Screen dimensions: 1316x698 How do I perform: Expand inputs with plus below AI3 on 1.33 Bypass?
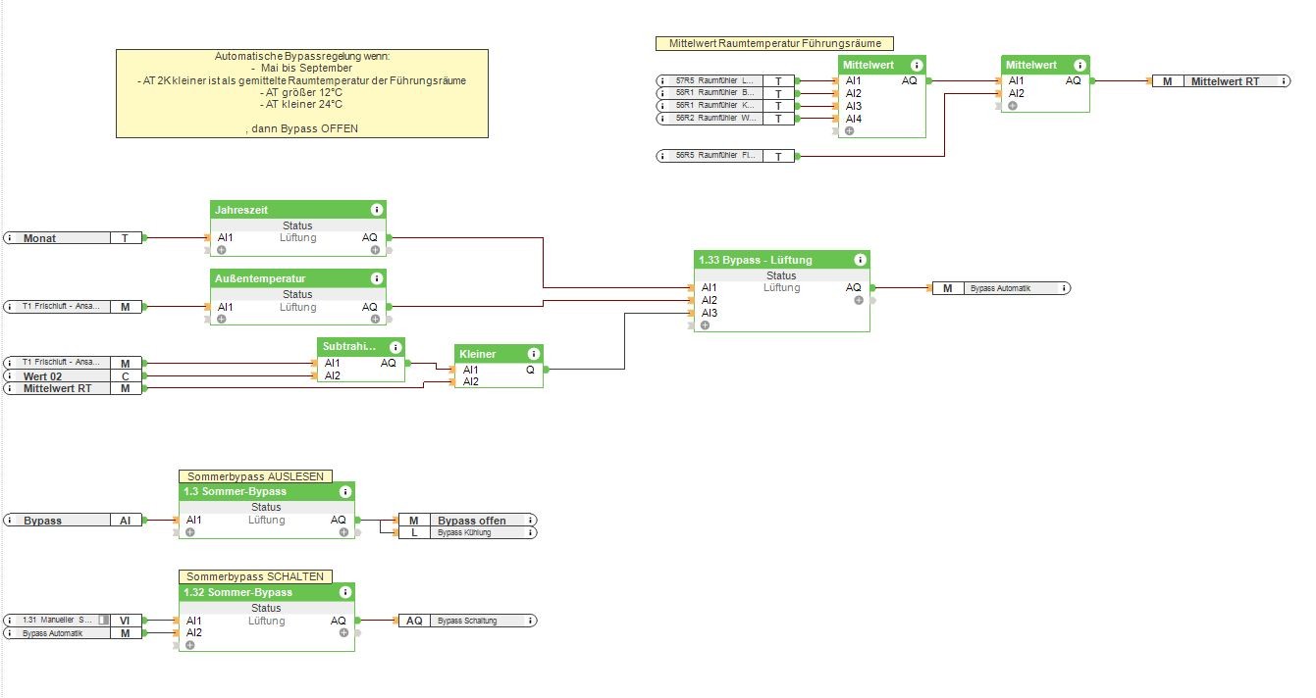(705, 324)
